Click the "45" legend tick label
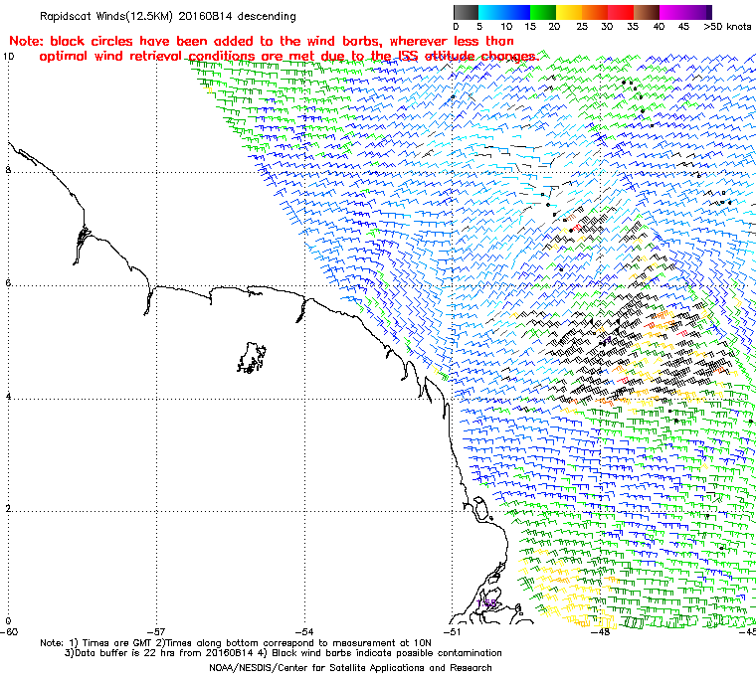Image resolution: width=756 pixels, height=684 pixels. click(x=683, y=27)
